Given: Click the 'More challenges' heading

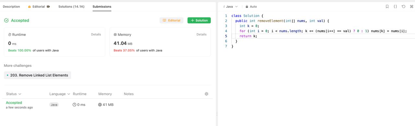Looking at the screenshot, I should [18, 66].
